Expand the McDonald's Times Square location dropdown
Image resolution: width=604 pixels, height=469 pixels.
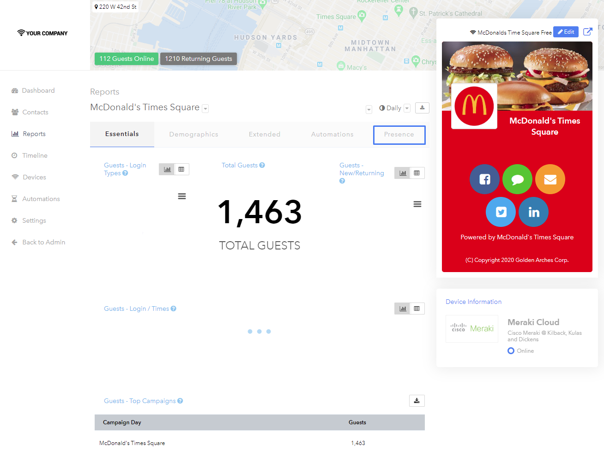(205, 109)
